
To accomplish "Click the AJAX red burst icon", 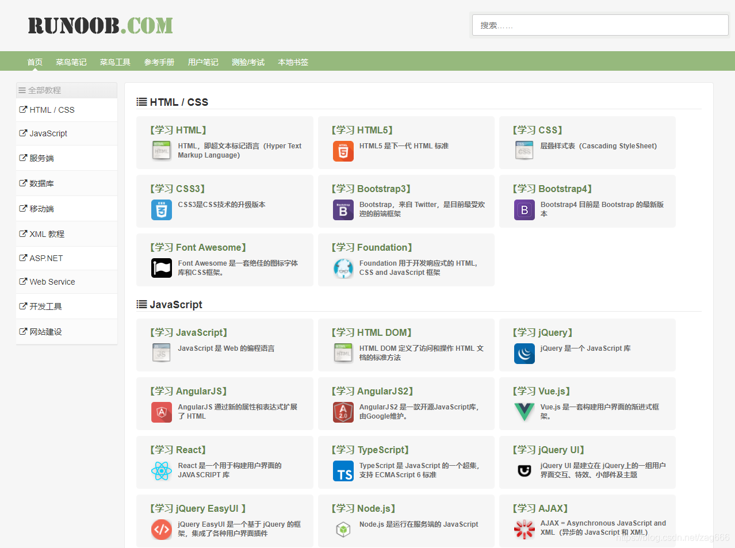I will point(525,530).
